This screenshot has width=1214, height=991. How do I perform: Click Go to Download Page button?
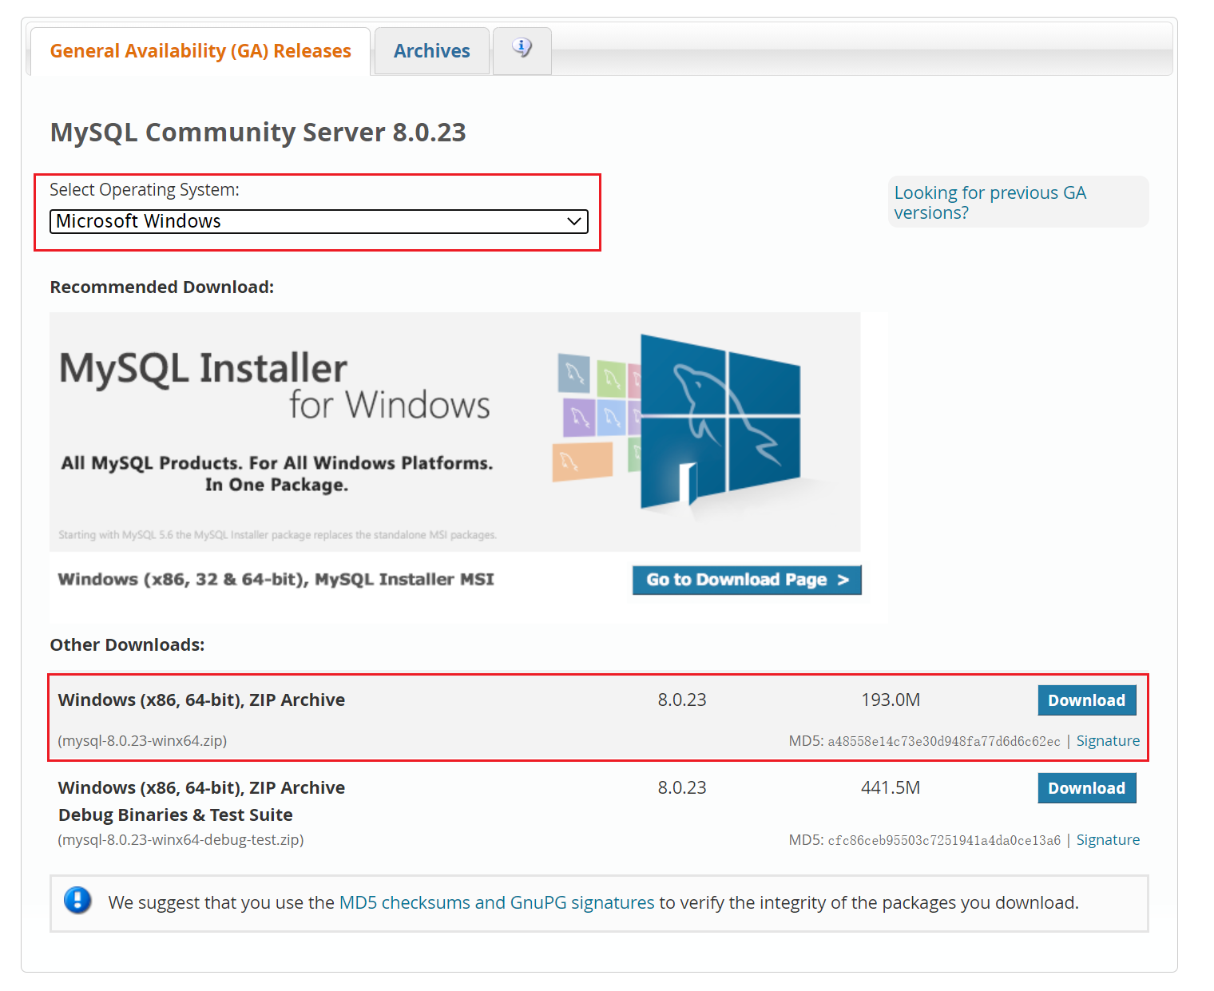tap(747, 580)
